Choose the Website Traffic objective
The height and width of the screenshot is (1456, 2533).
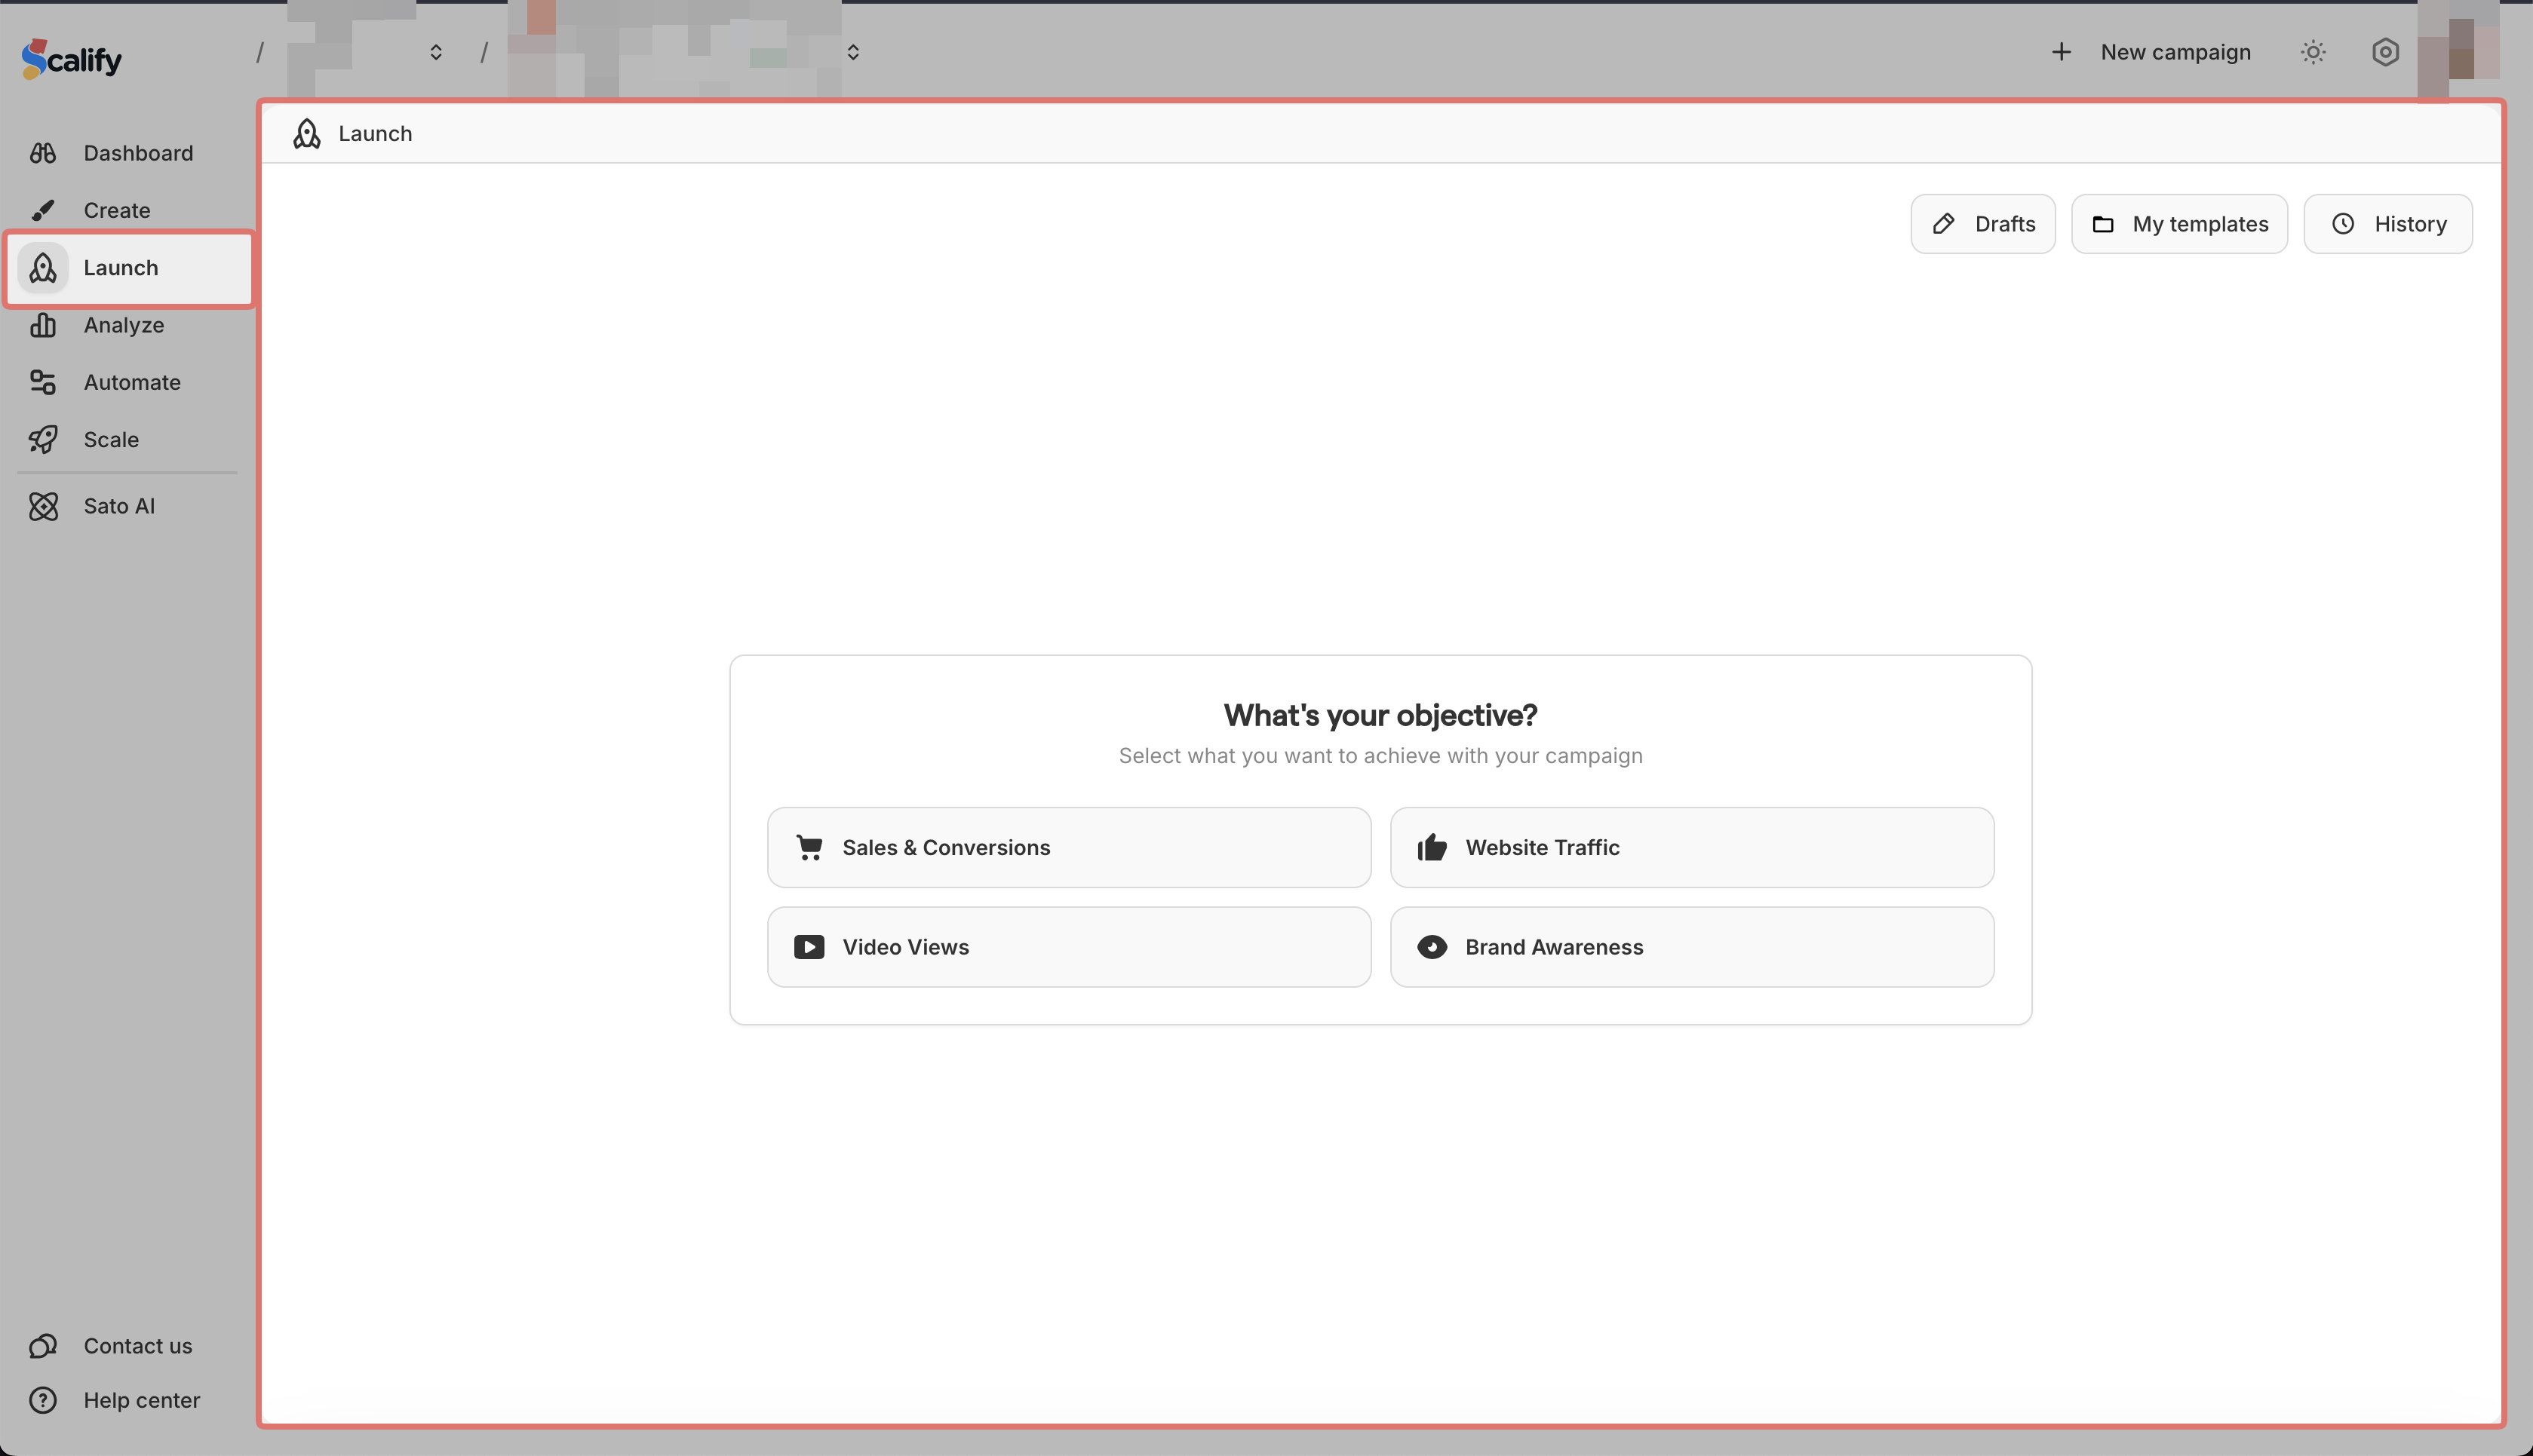pos(1692,847)
